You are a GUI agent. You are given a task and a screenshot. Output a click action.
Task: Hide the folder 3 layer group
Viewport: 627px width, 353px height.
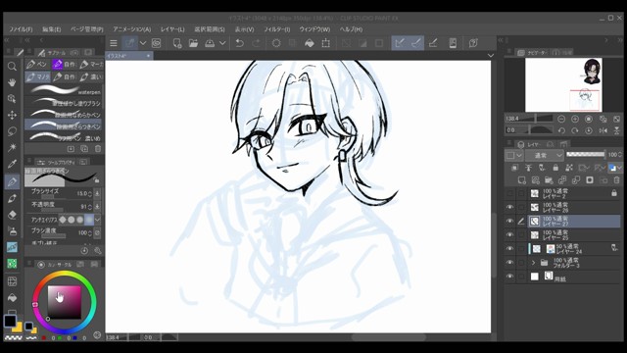(x=509, y=263)
